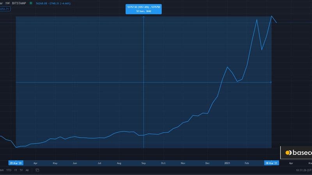Viewport: 312px width, 175px height.
Task: Click the BITSTAMP exchange label
Action: point(19,3)
